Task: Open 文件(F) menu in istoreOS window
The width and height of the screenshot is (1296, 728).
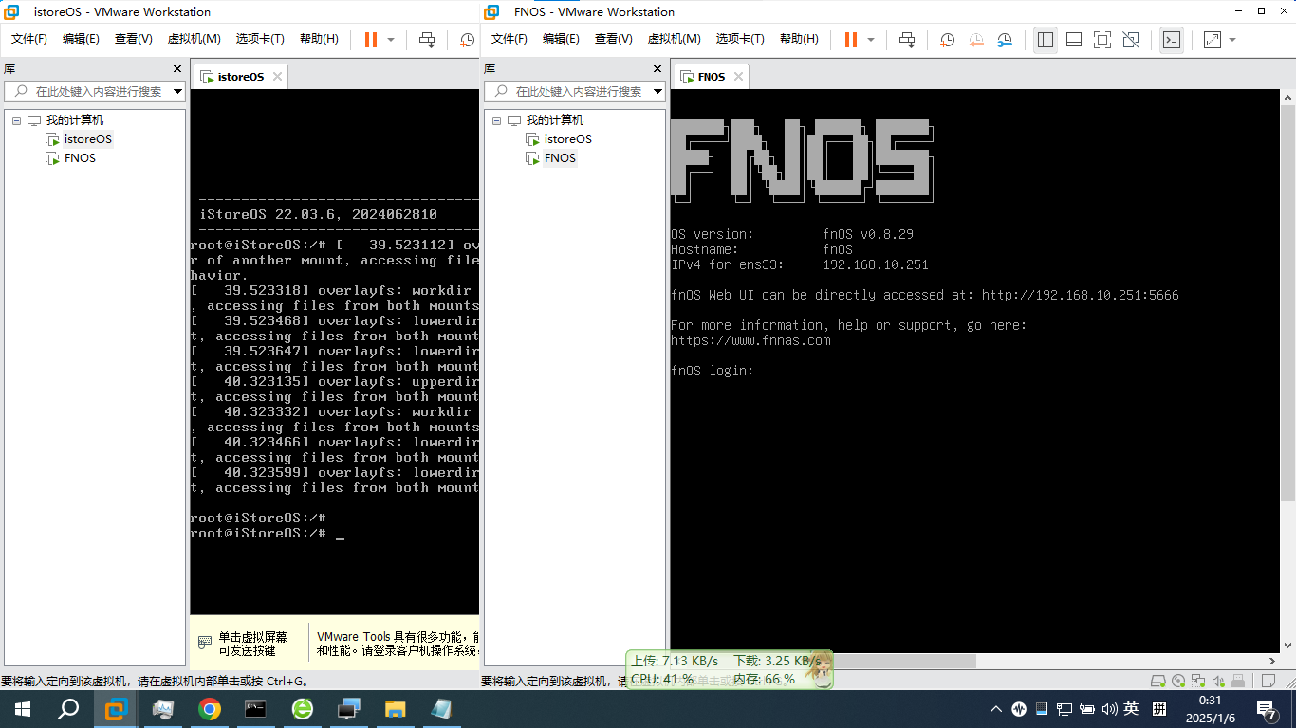Action: pos(29,39)
